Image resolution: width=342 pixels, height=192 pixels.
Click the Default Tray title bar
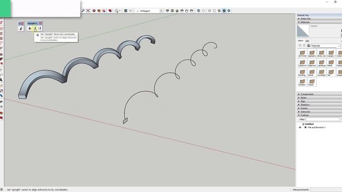pos(319,15)
